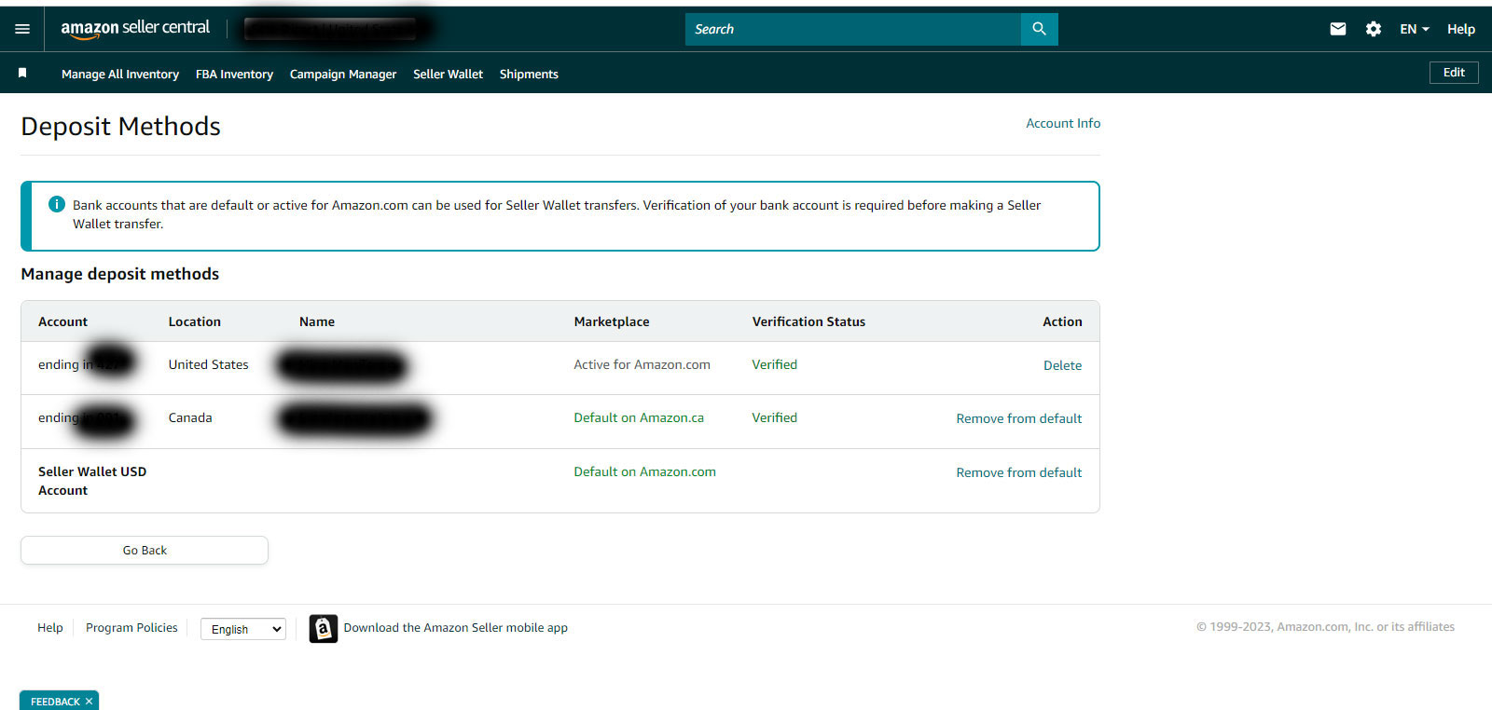Click the Canada location cell

(x=190, y=417)
